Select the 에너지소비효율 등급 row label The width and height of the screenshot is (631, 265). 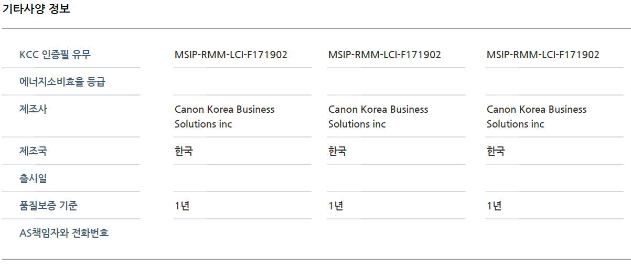coord(62,82)
